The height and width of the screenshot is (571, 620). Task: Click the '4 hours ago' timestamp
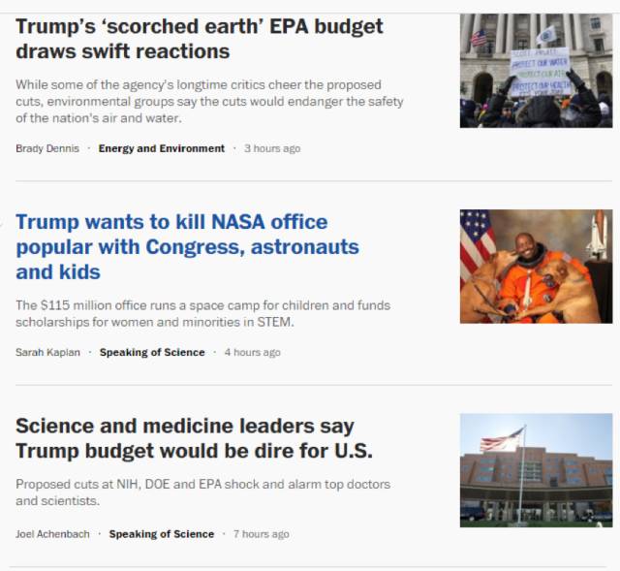click(253, 352)
